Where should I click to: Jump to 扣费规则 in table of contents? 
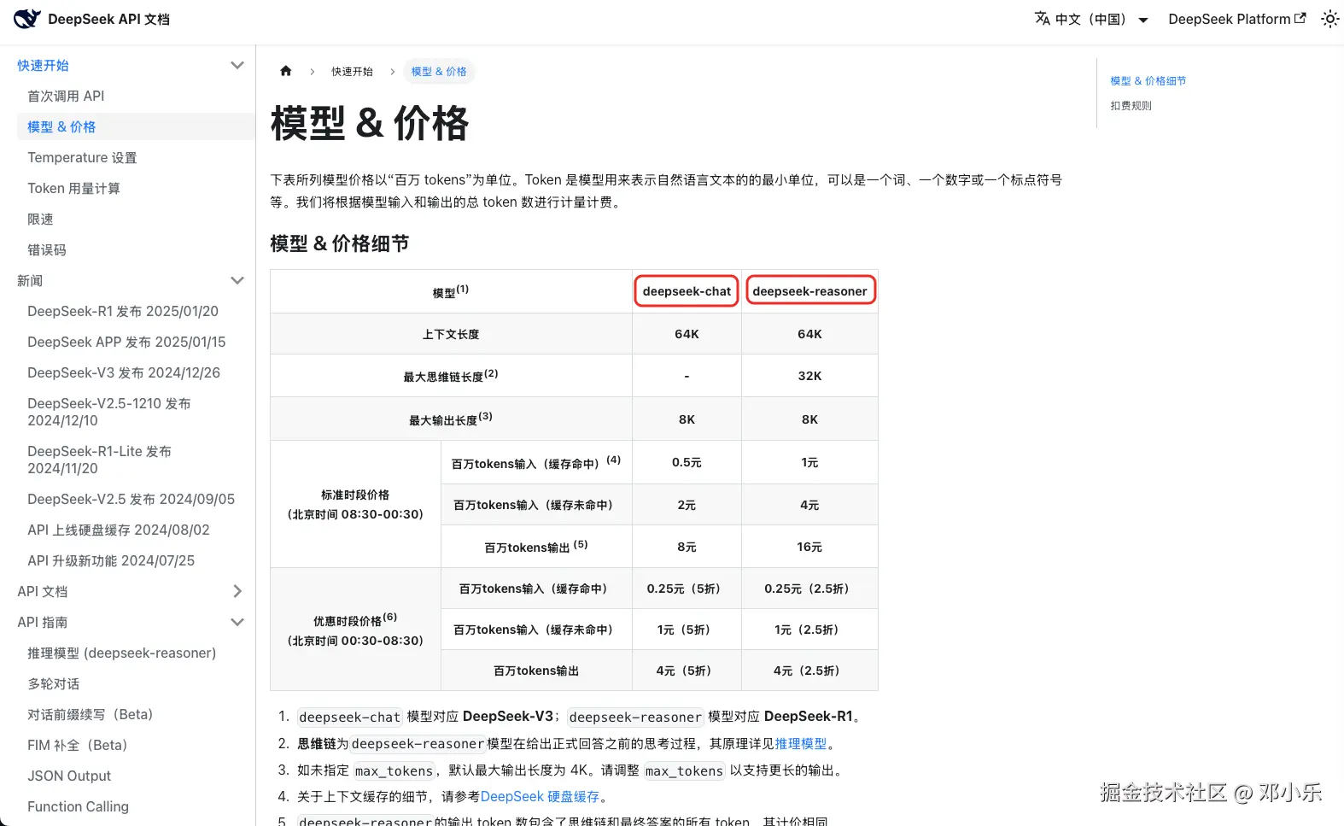click(x=1131, y=106)
